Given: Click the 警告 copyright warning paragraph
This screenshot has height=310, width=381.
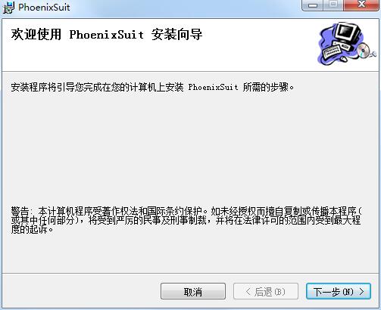Looking at the screenshot, I should 186,220.
